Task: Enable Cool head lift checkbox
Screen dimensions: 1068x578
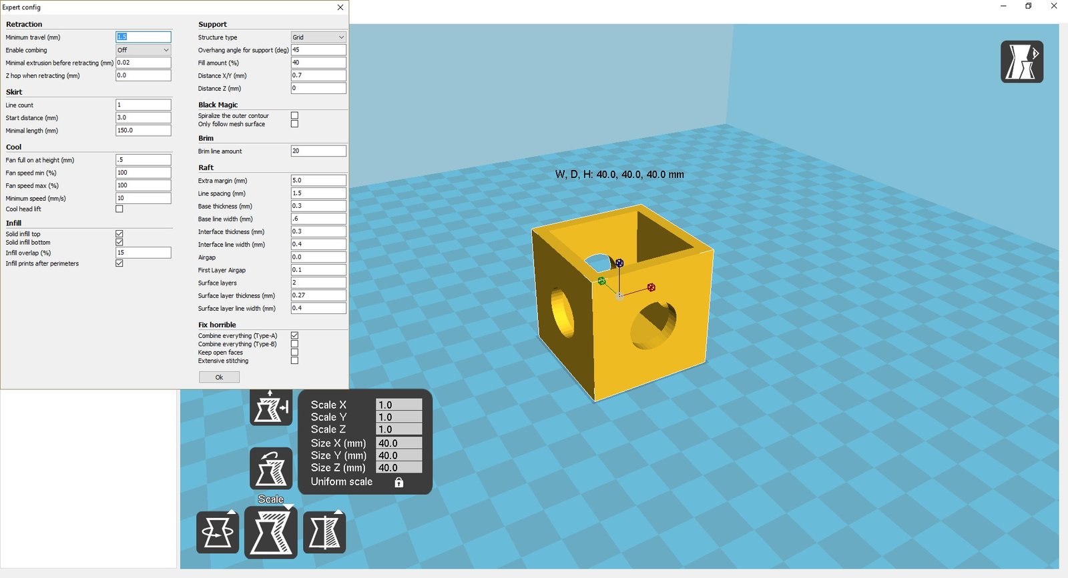Action: coord(119,209)
